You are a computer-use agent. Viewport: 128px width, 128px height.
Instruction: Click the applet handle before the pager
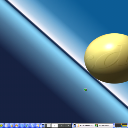pos(43,125)
